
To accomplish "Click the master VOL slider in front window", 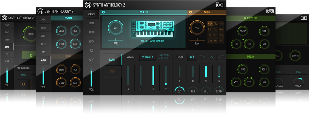I will tap(91, 77).
